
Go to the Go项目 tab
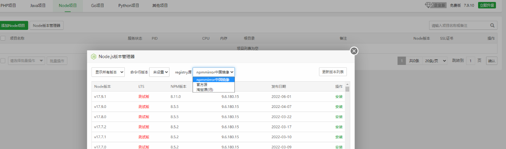tap(98, 6)
